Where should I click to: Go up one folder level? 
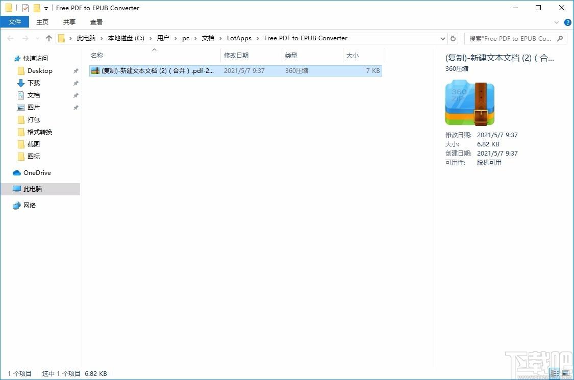(48, 38)
